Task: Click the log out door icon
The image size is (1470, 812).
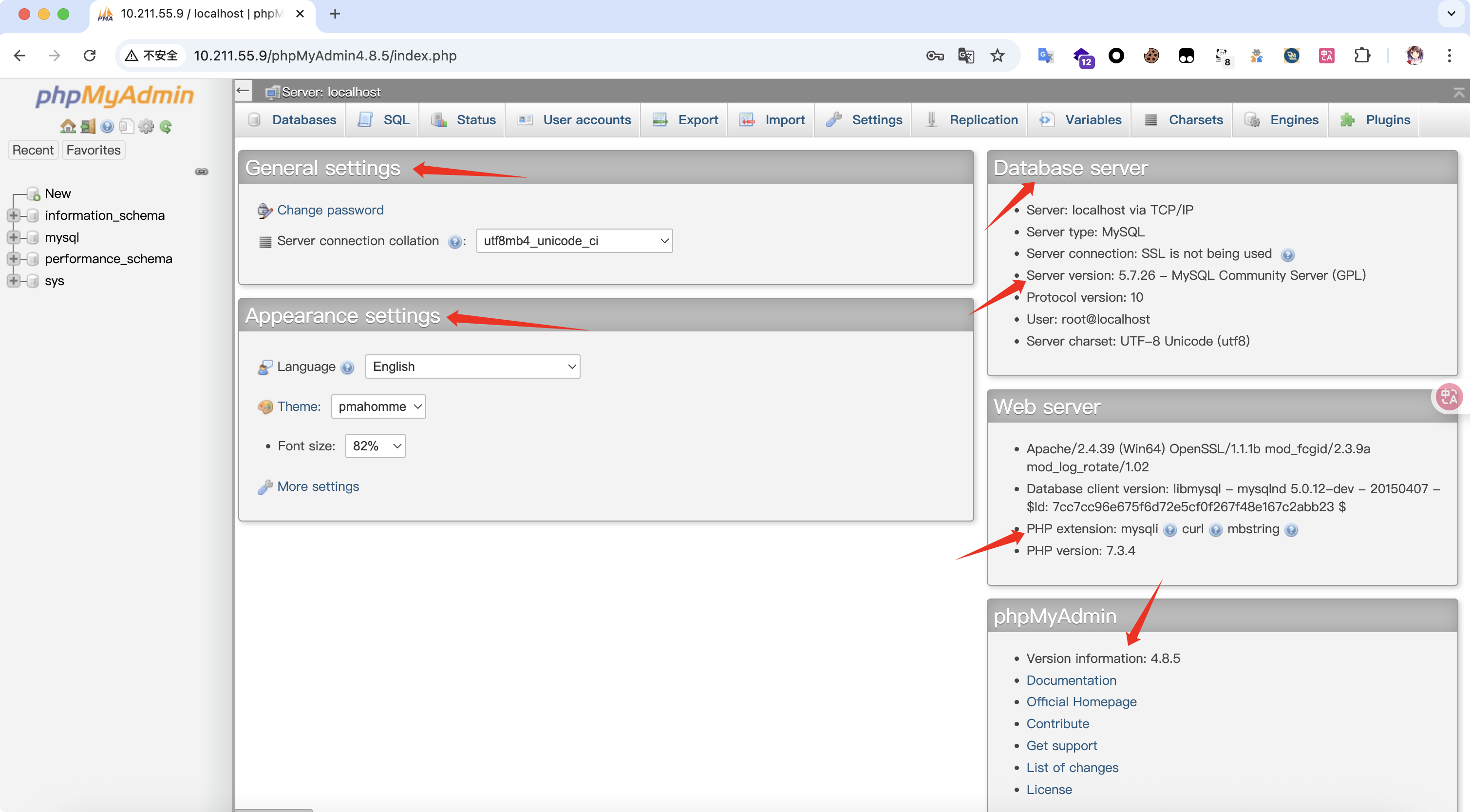Action: coord(88,126)
